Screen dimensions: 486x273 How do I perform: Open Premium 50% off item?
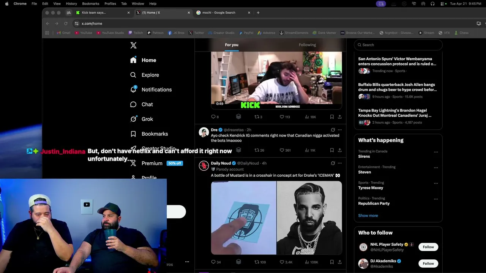point(156,163)
